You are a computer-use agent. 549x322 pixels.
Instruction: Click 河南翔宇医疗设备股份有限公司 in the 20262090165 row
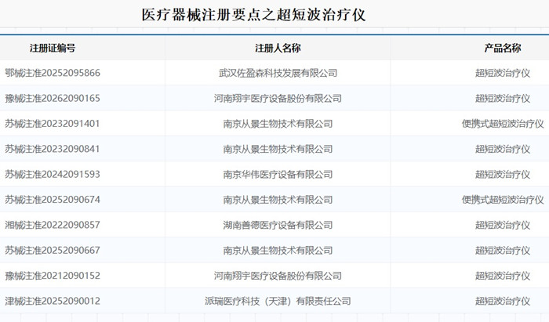click(x=278, y=98)
